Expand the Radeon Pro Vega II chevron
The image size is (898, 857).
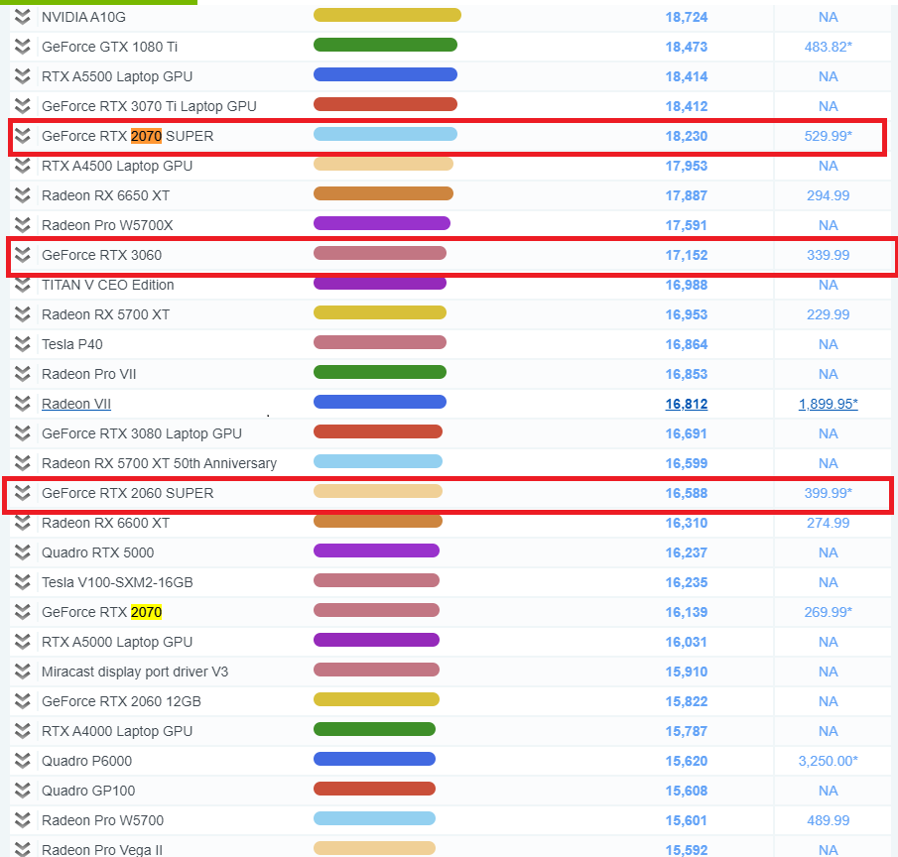point(23,849)
